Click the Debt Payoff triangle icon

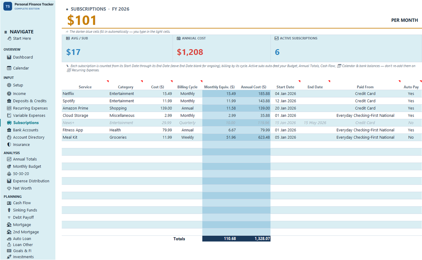point(9,218)
